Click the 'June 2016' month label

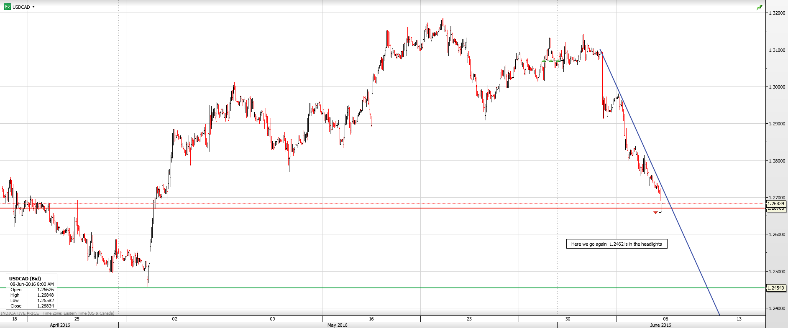click(660, 325)
